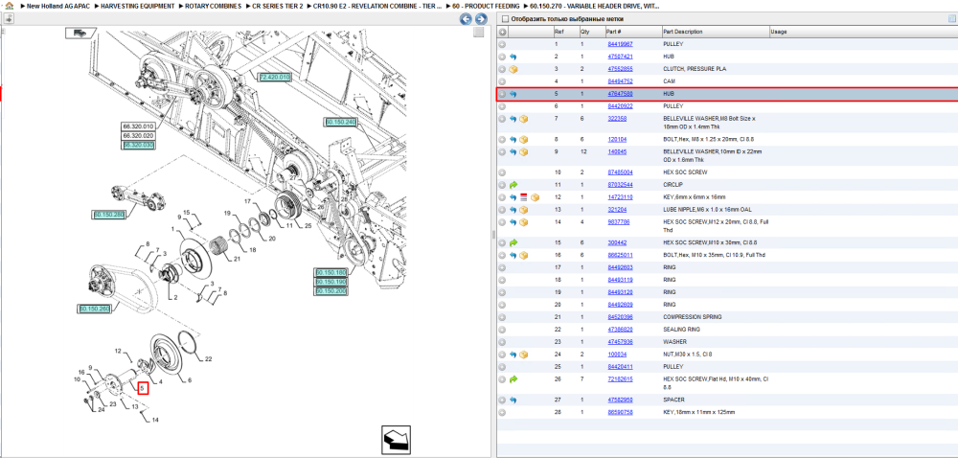958x458 pixels.
Task: Click diagram reference label 60.150.260
Action: pos(94,309)
